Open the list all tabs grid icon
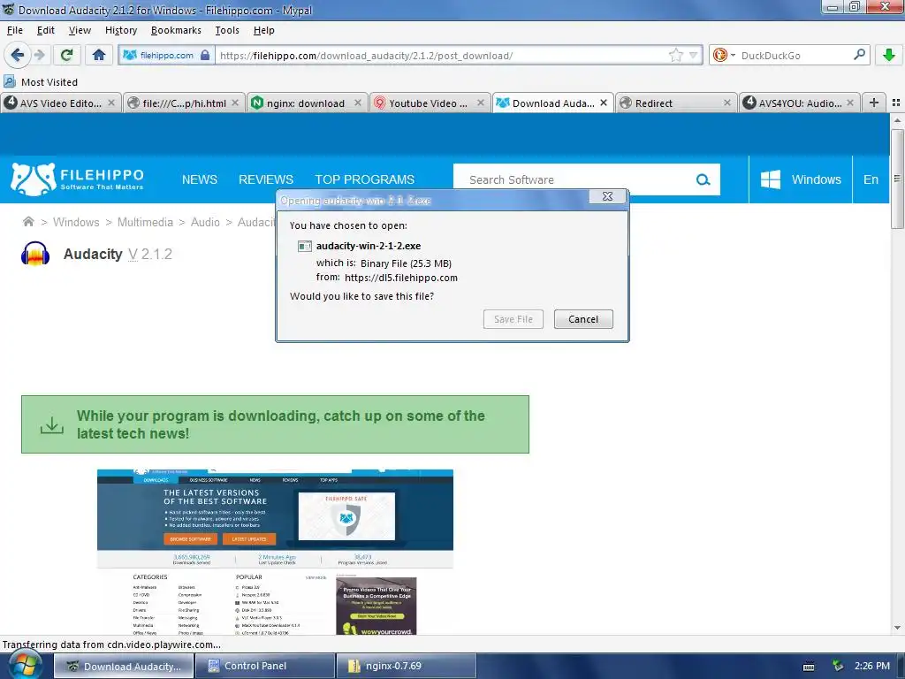Image resolution: width=905 pixels, height=679 pixels. click(x=896, y=103)
